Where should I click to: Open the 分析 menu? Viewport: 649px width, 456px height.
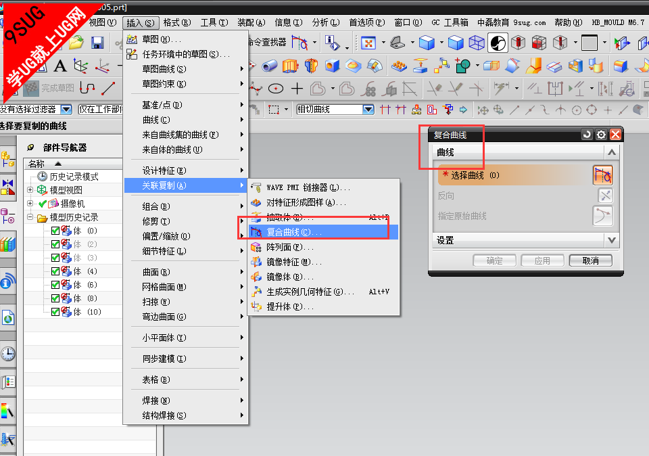[326, 23]
